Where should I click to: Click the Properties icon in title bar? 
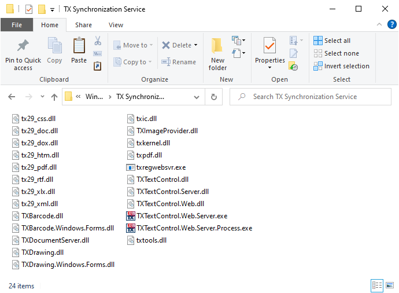click(29, 9)
